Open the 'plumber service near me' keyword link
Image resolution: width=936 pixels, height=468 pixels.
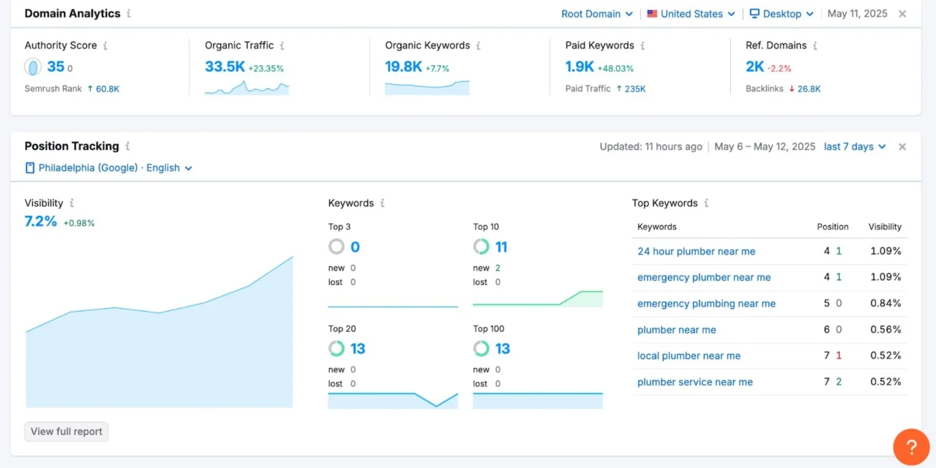point(695,383)
